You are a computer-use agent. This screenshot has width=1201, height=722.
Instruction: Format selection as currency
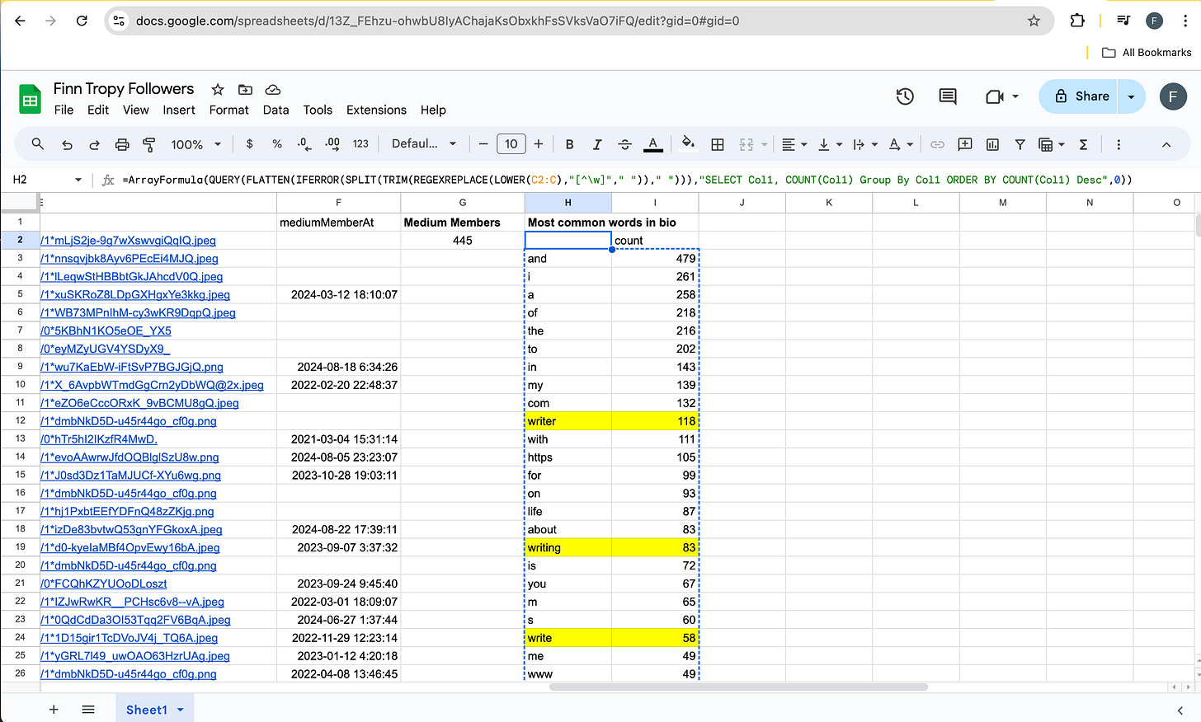tap(249, 144)
